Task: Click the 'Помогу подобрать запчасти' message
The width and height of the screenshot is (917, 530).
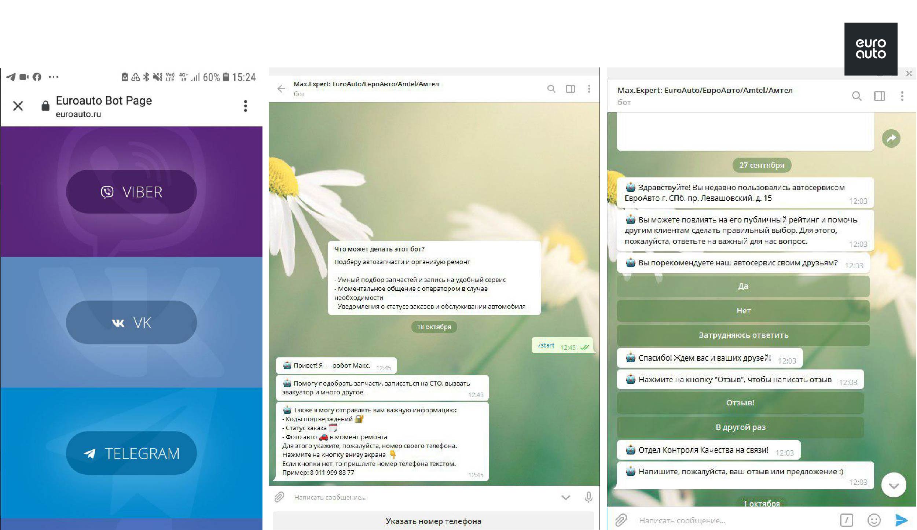Action: (382, 388)
